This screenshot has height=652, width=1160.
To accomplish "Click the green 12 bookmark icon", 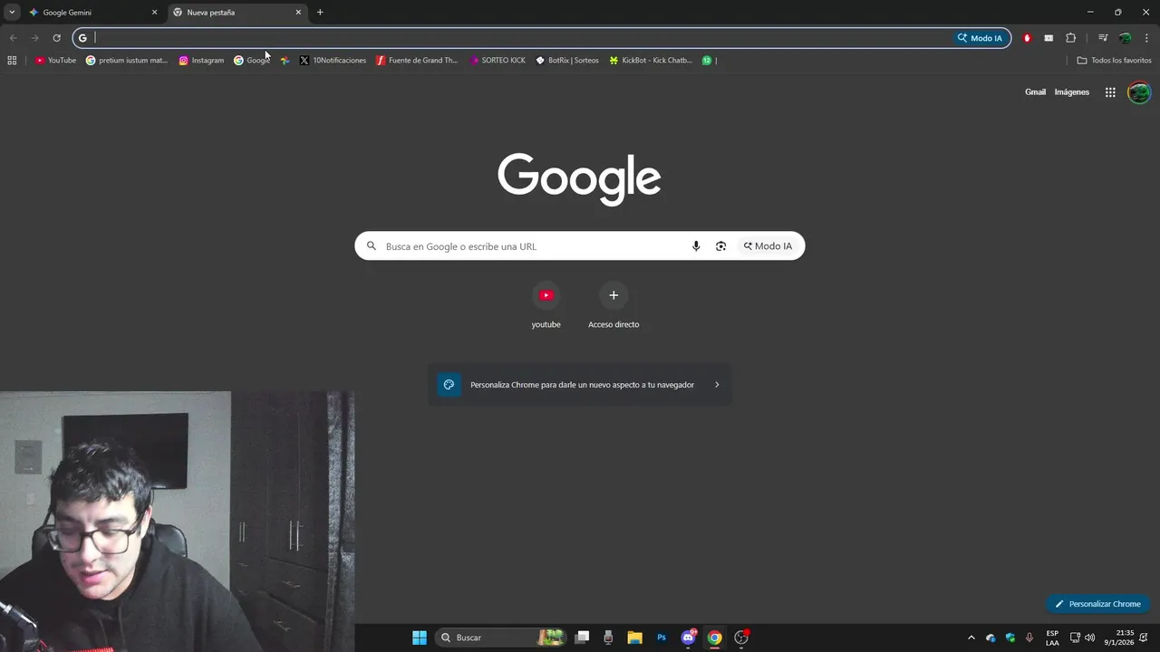I will [707, 61].
